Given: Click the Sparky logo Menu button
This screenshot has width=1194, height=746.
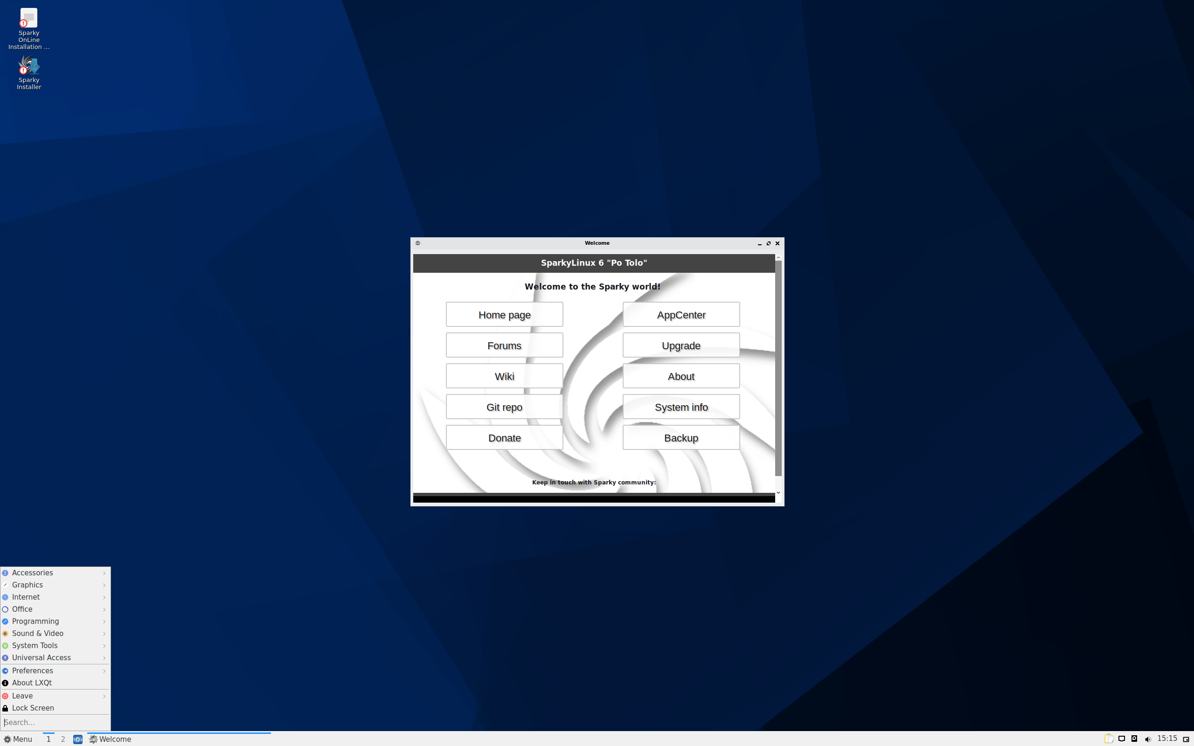Looking at the screenshot, I should pyautogui.click(x=18, y=739).
